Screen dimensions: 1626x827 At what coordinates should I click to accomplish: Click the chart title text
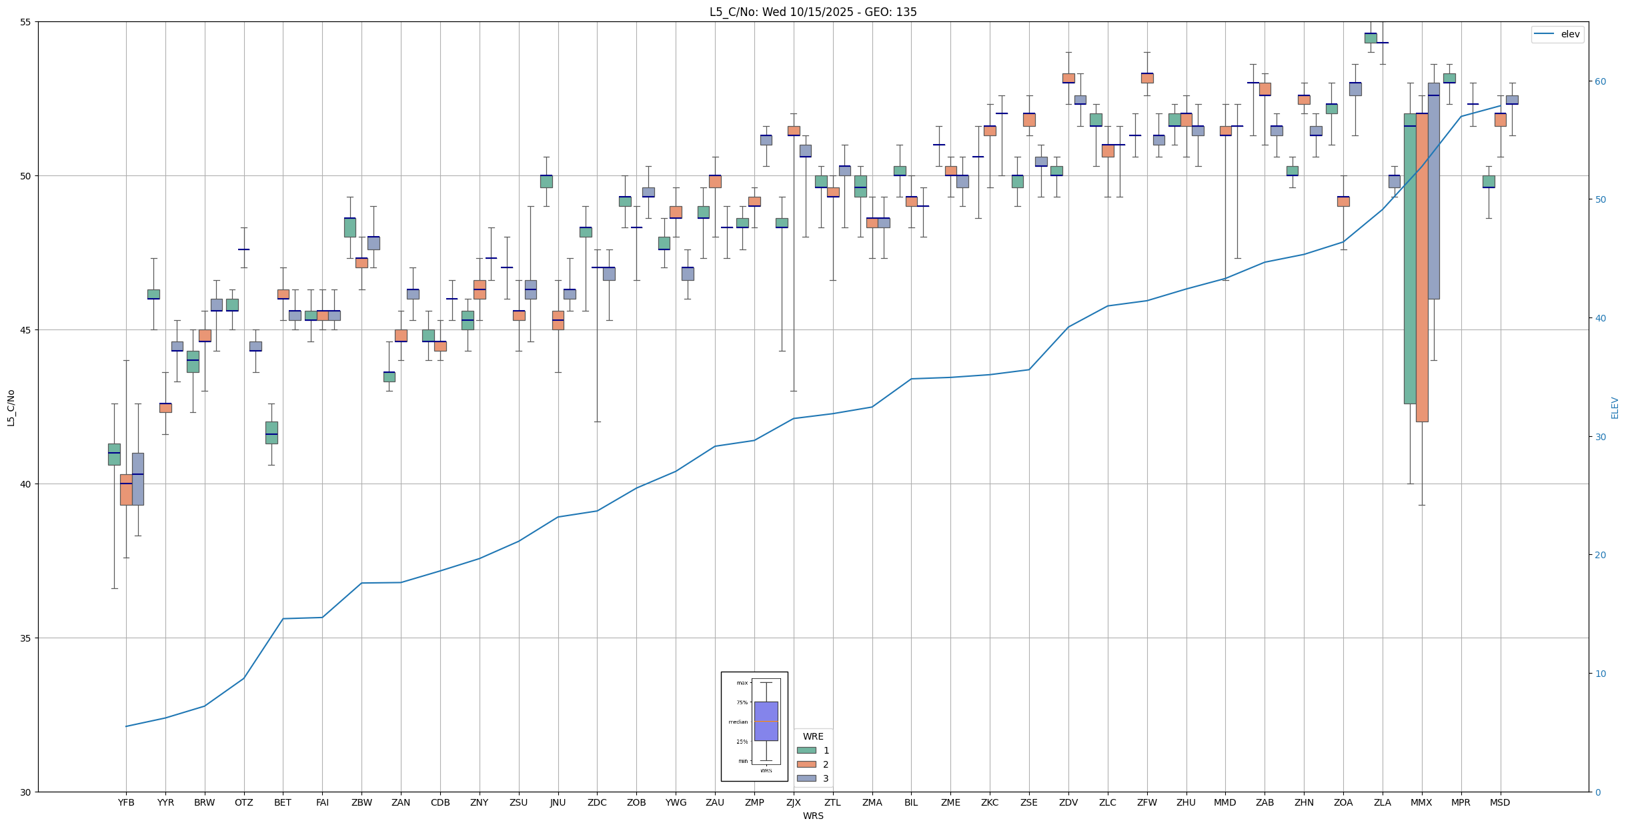(812, 12)
